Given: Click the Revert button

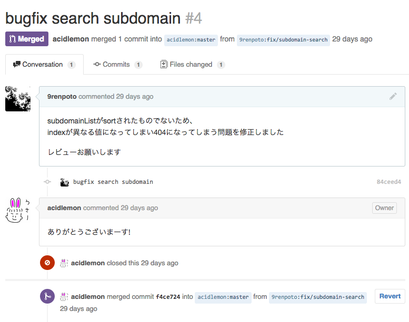Looking at the screenshot, I should (x=390, y=296).
